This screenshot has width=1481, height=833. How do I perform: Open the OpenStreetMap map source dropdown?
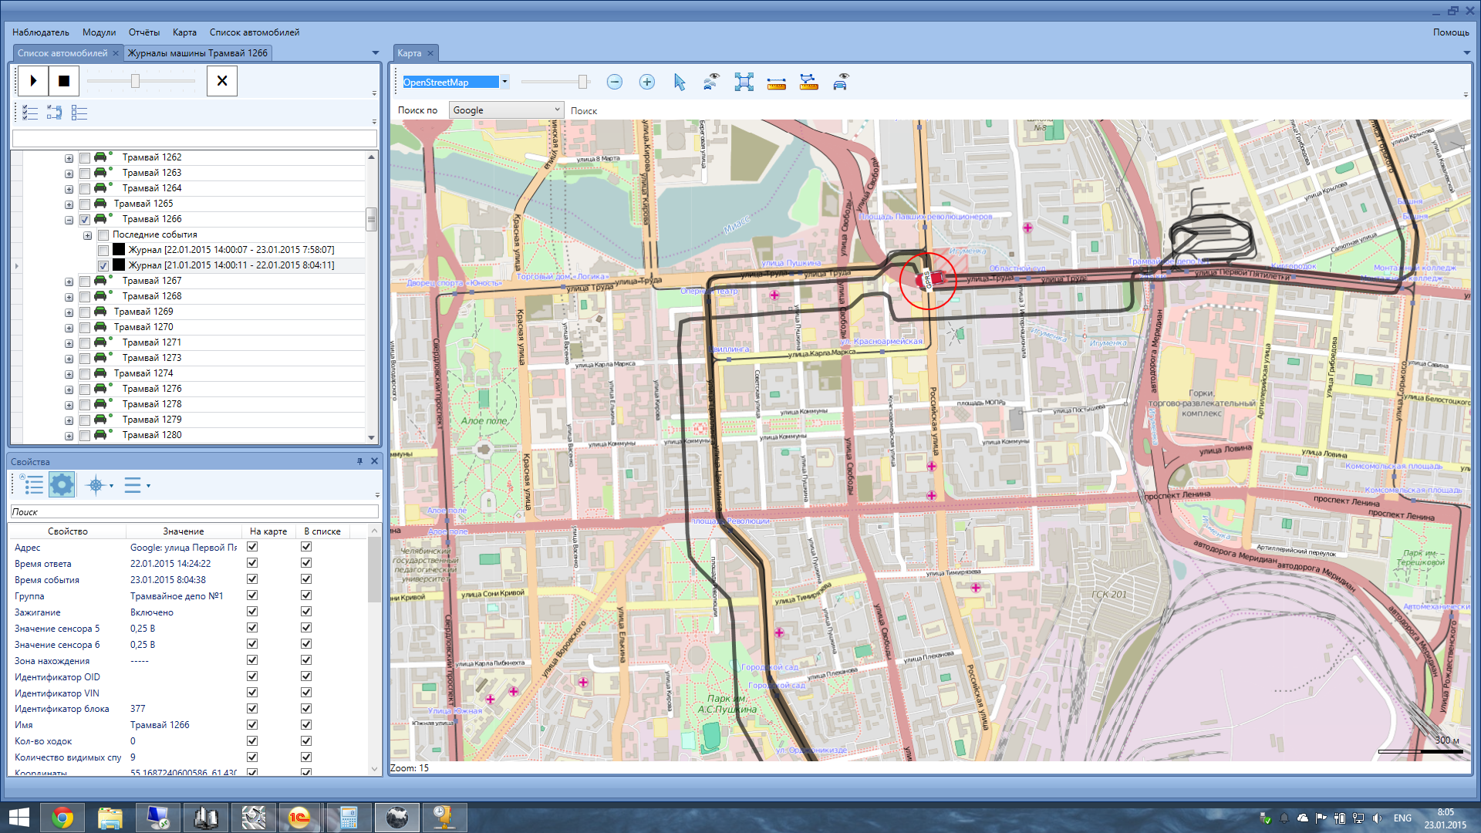(504, 82)
